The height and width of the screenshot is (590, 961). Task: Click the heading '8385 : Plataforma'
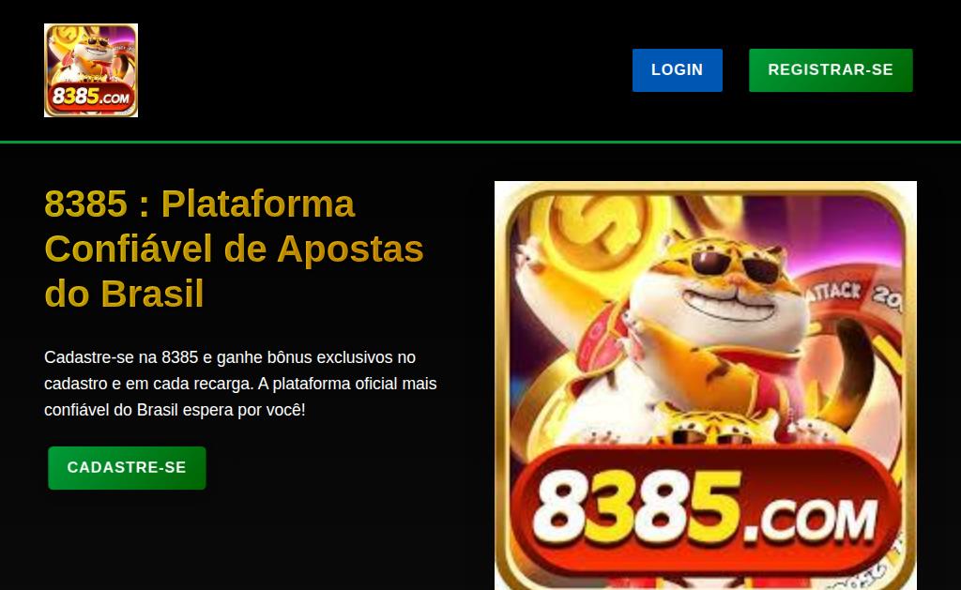coord(199,204)
